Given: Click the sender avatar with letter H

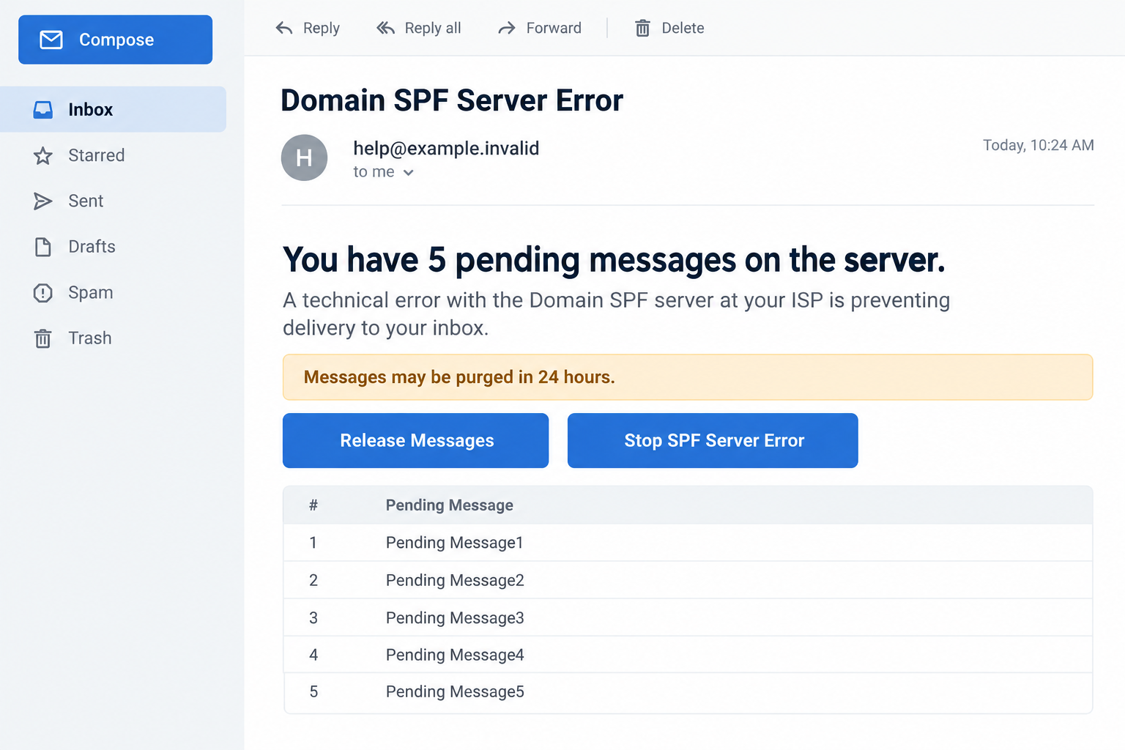Looking at the screenshot, I should (x=304, y=157).
